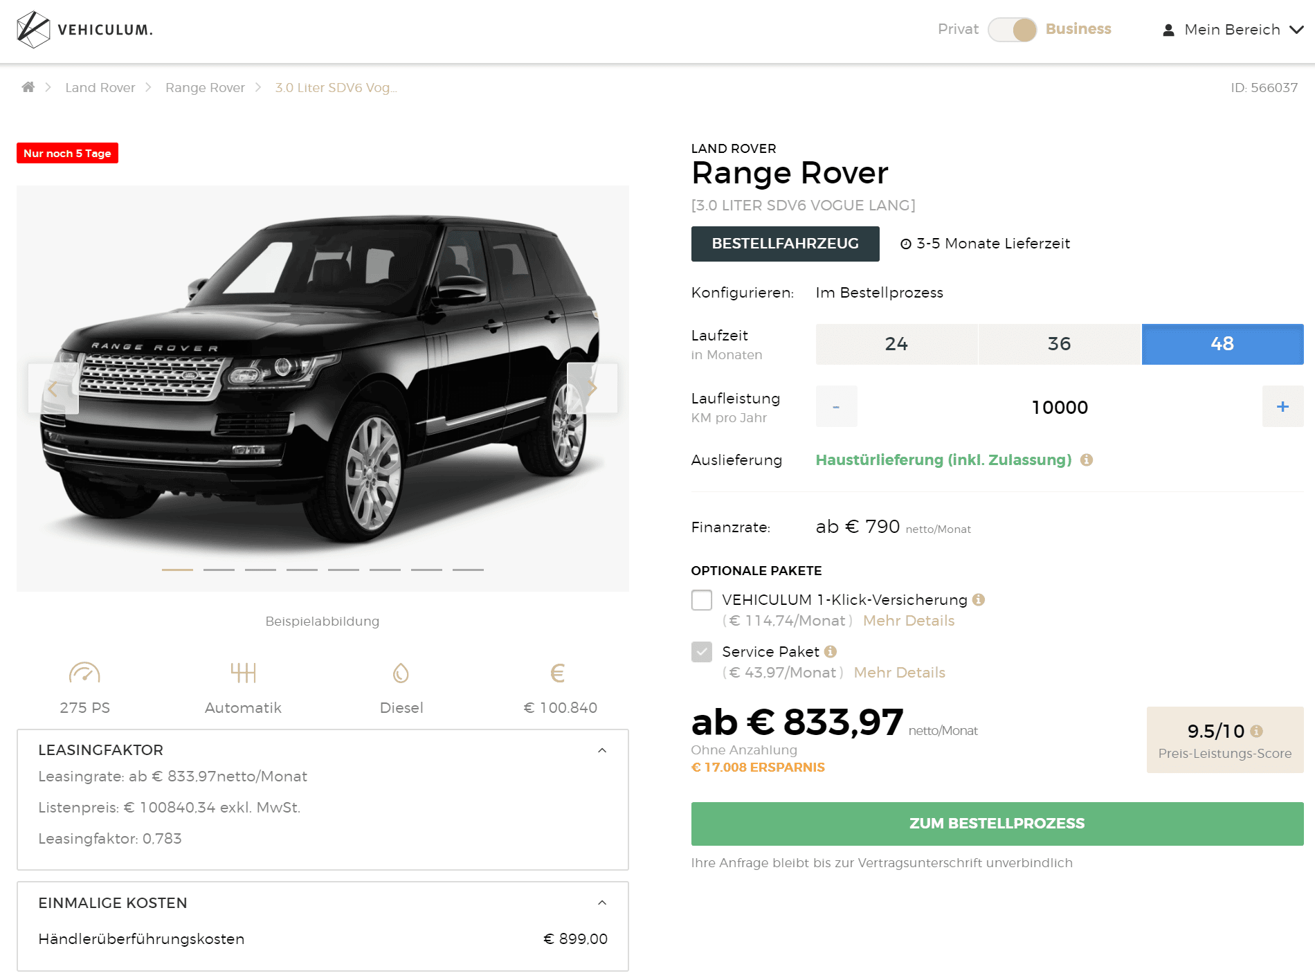1315x980 pixels.
Task: Select 36 months Laufzeit
Action: pos(1059,344)
